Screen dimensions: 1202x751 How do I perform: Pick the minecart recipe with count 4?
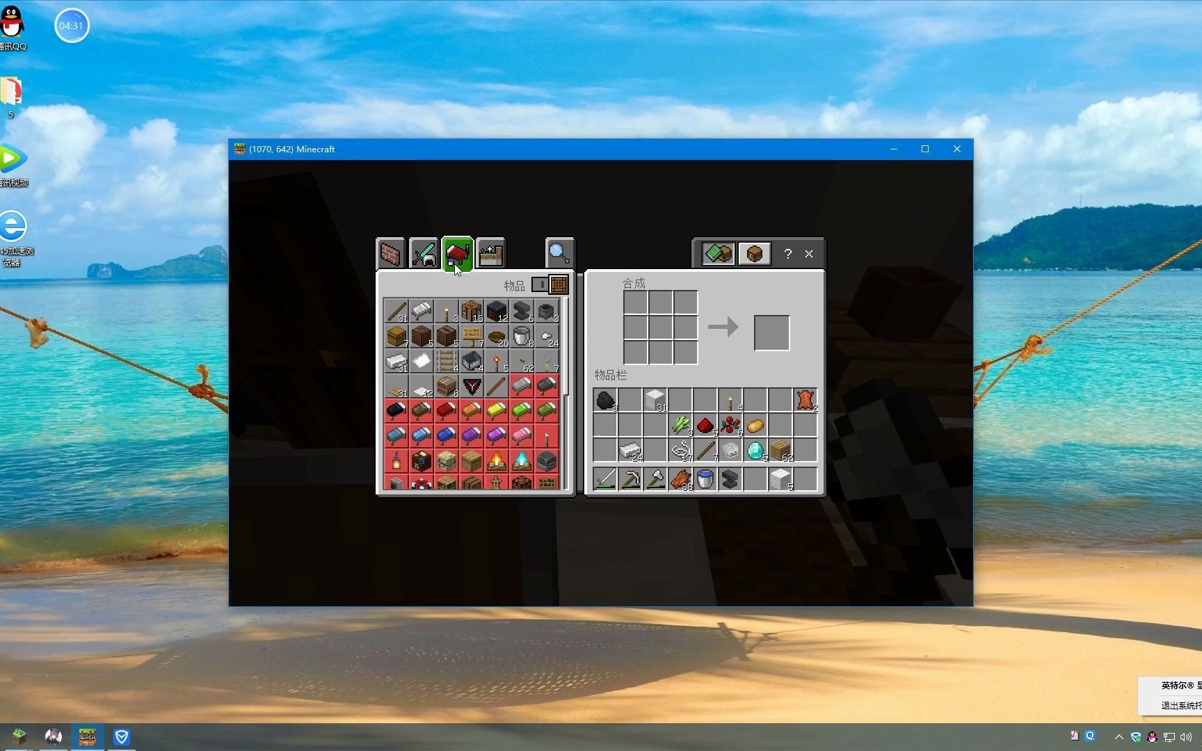(x=472, y=362)
